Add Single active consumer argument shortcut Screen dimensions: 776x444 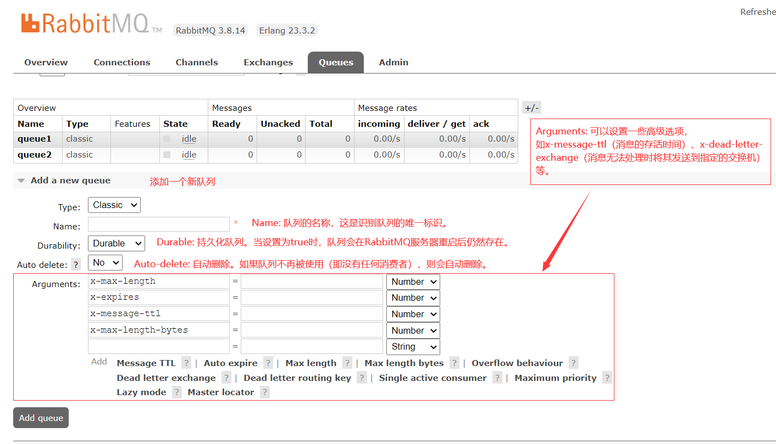point(433,378)
